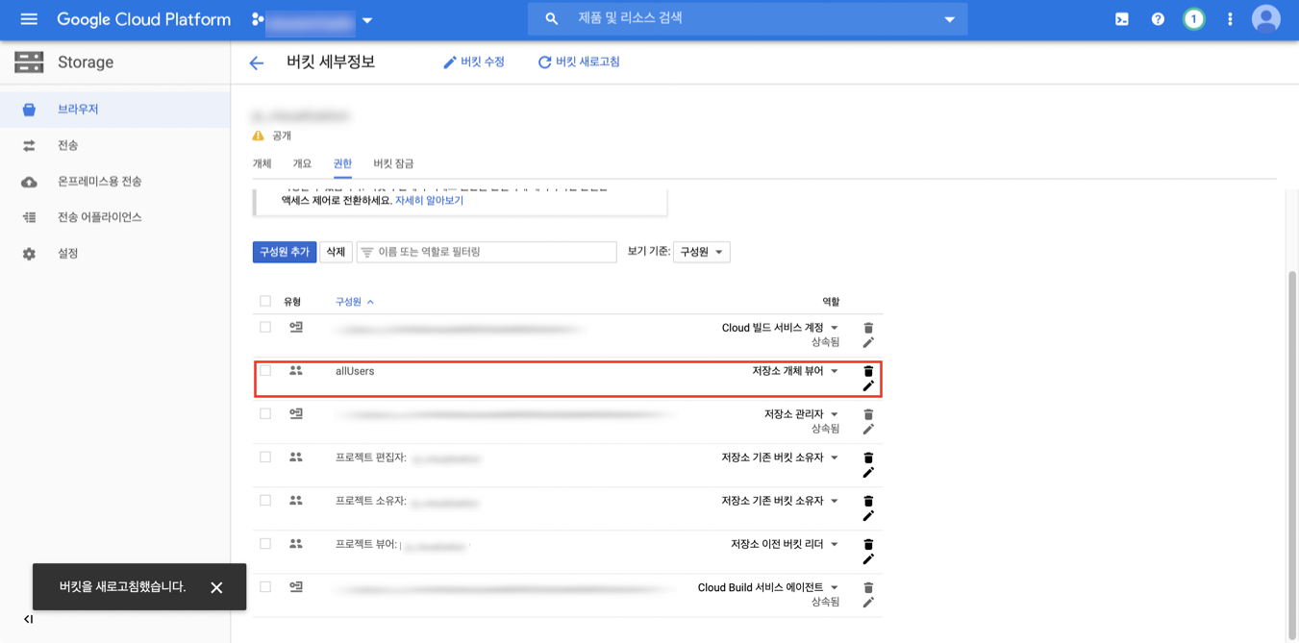Open role dropdown 저장소 개체 뷰어
Viewport: 1299px width, 643px height.
tap(795, 371)
